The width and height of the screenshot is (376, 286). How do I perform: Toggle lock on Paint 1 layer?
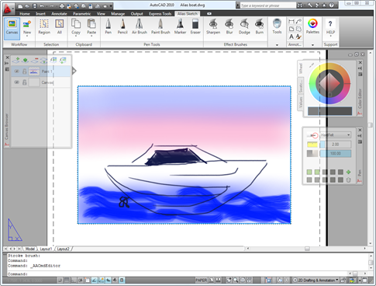(25, 71)
